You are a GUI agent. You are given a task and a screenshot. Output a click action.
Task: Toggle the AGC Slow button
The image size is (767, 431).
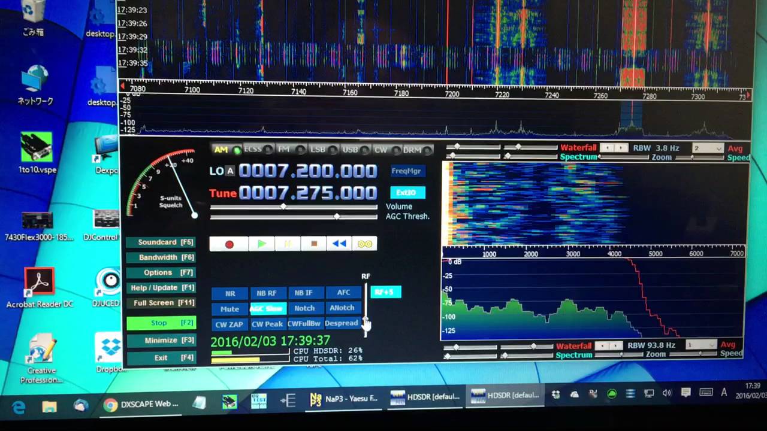pyautogui.click(x=267, y=309)
